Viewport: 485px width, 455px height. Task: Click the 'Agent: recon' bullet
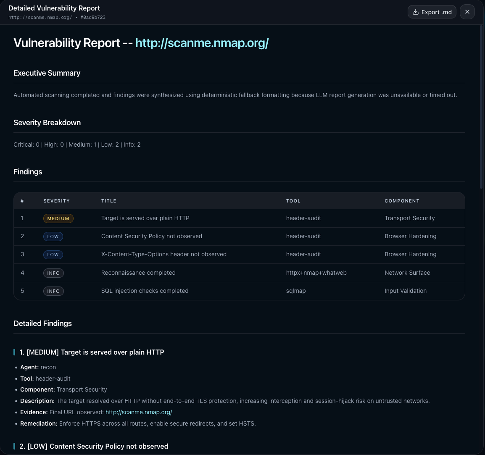coord(38,367)
